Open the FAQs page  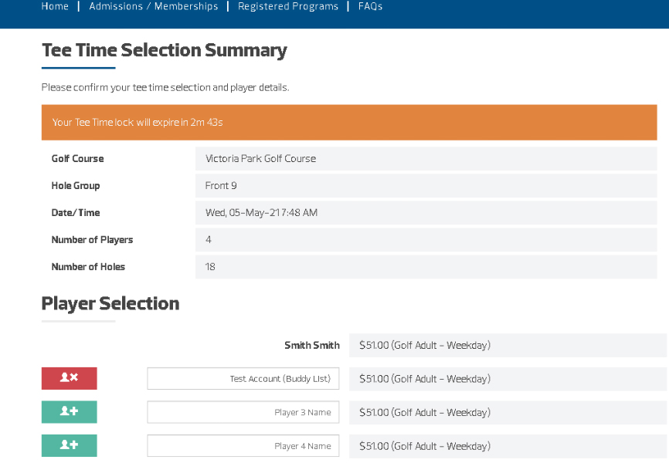click(370, 6)
